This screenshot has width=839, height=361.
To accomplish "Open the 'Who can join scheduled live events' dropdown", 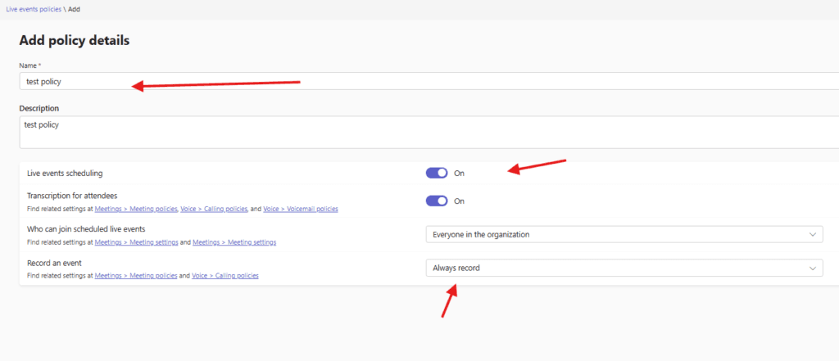I will pos(623,234).
